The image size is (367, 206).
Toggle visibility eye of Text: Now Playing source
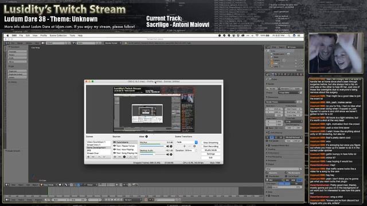tap(115, 149)
